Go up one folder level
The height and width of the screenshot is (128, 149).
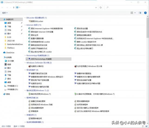(x=14, y=8)
